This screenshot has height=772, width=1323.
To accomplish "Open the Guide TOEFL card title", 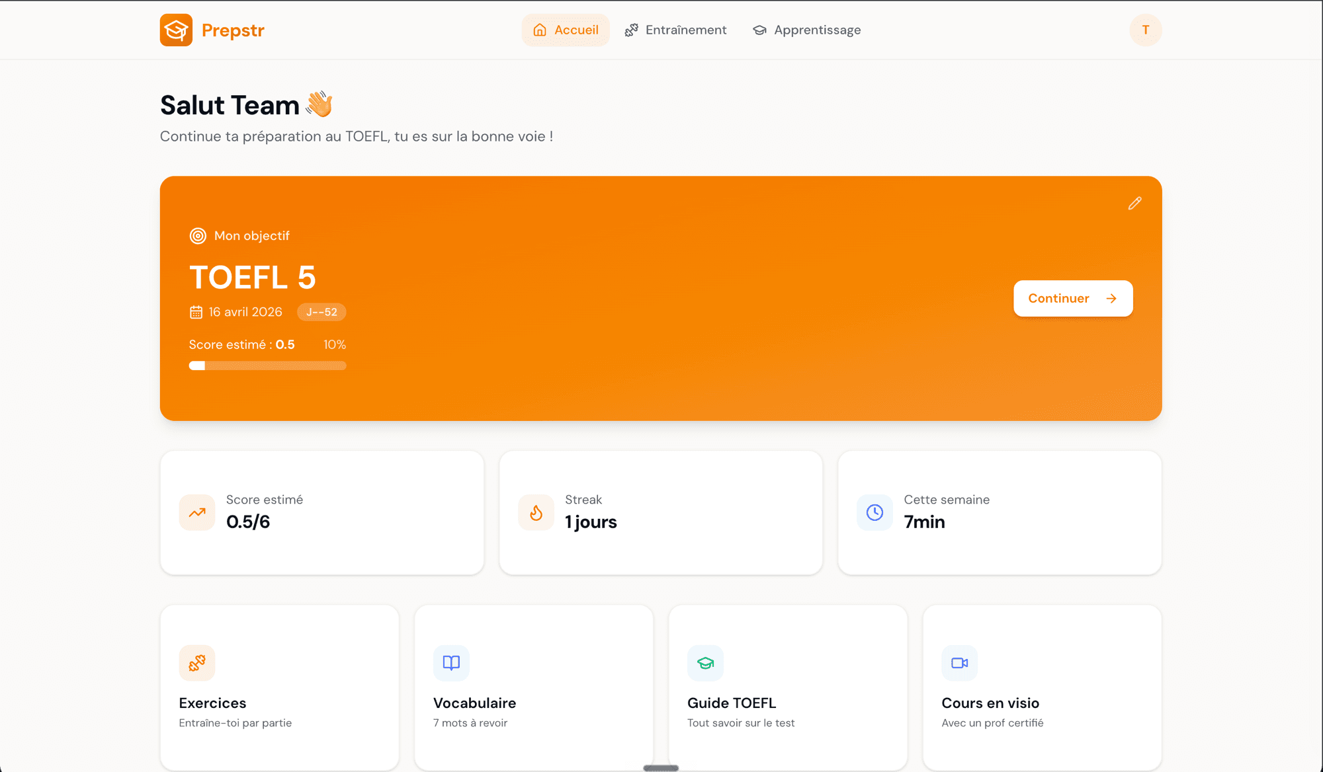I will pos(732,703).
